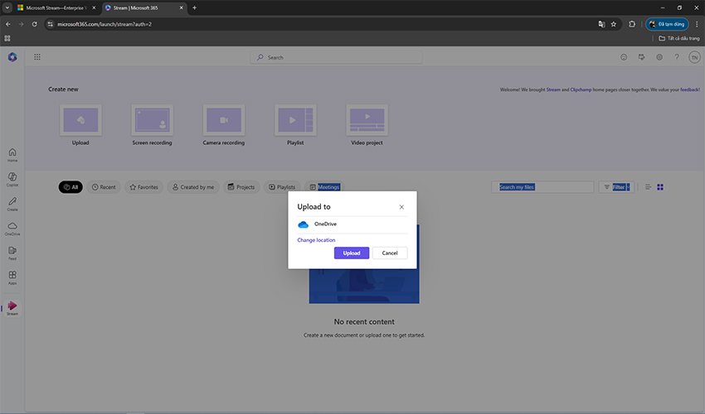
Task: Switch to grid view layout
Action: [x=660, y=187]
